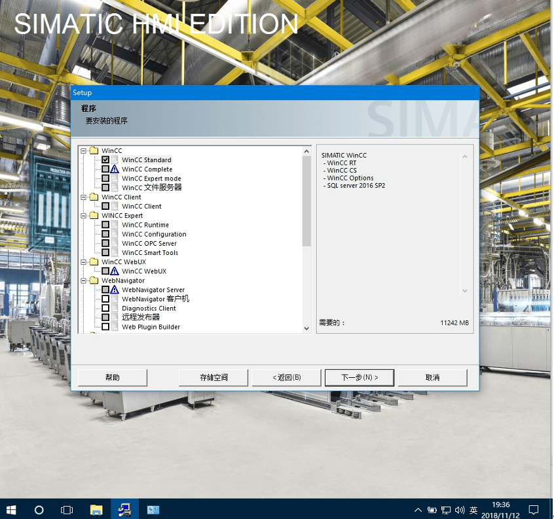Screen dimensions: 554x519
Task: Select the Diagnostics Client label
Action: (x=149, y=308)
